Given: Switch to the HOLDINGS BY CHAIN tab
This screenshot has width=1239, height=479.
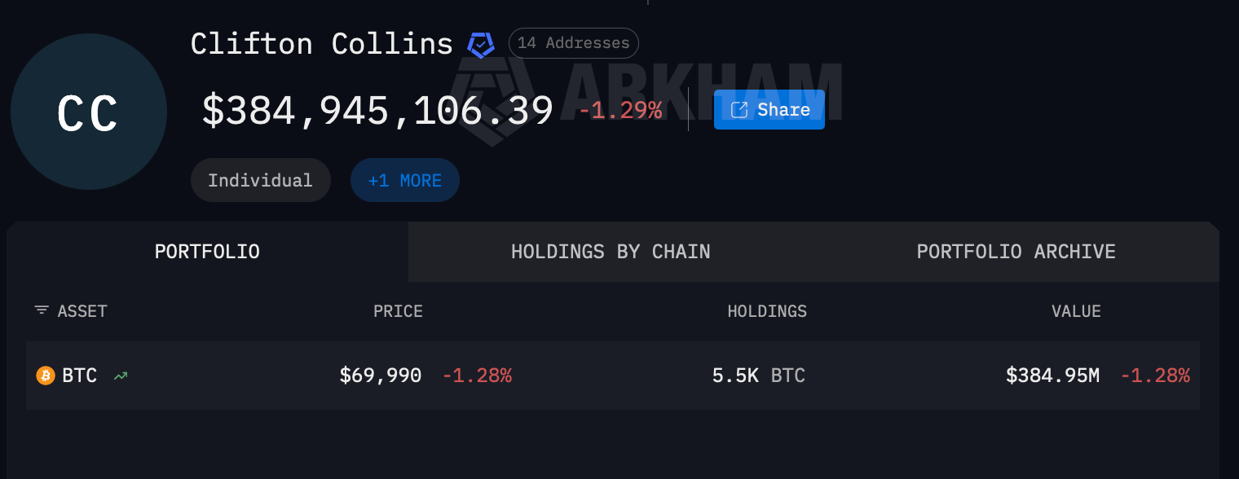Looking at the screenshot, I should [x=611, y=252].
